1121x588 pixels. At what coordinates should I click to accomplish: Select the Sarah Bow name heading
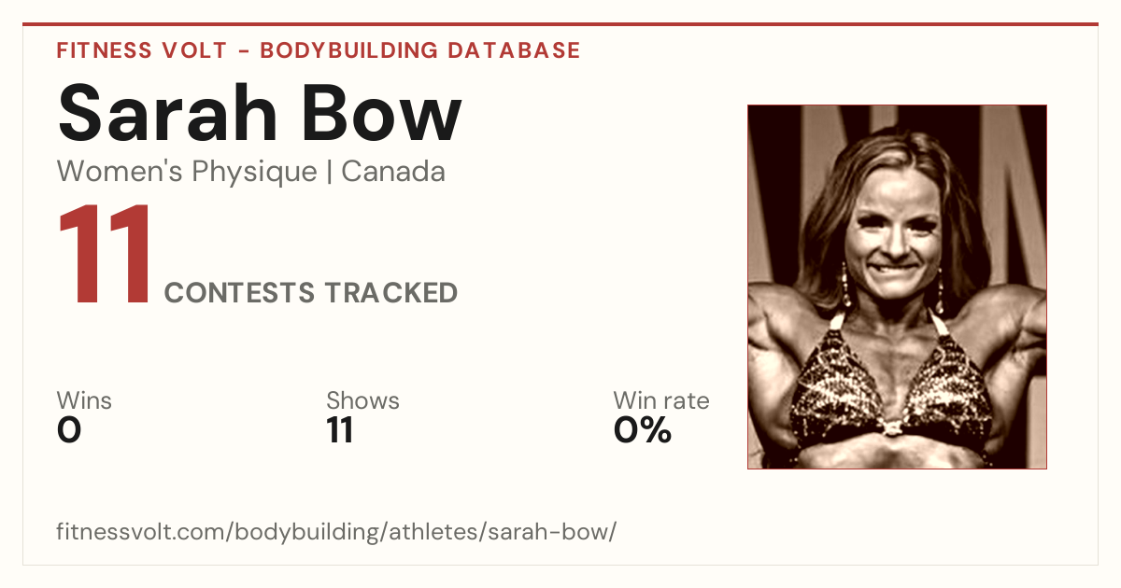coord(260,112)
